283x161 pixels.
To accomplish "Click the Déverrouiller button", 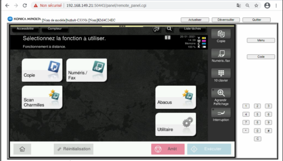I will coord(226,20).
